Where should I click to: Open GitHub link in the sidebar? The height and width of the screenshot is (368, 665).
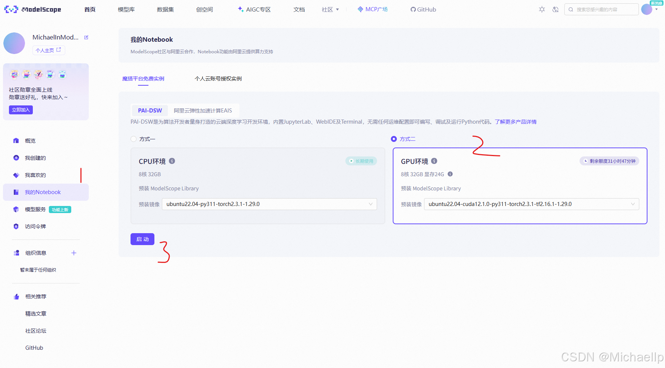(34, 348)
